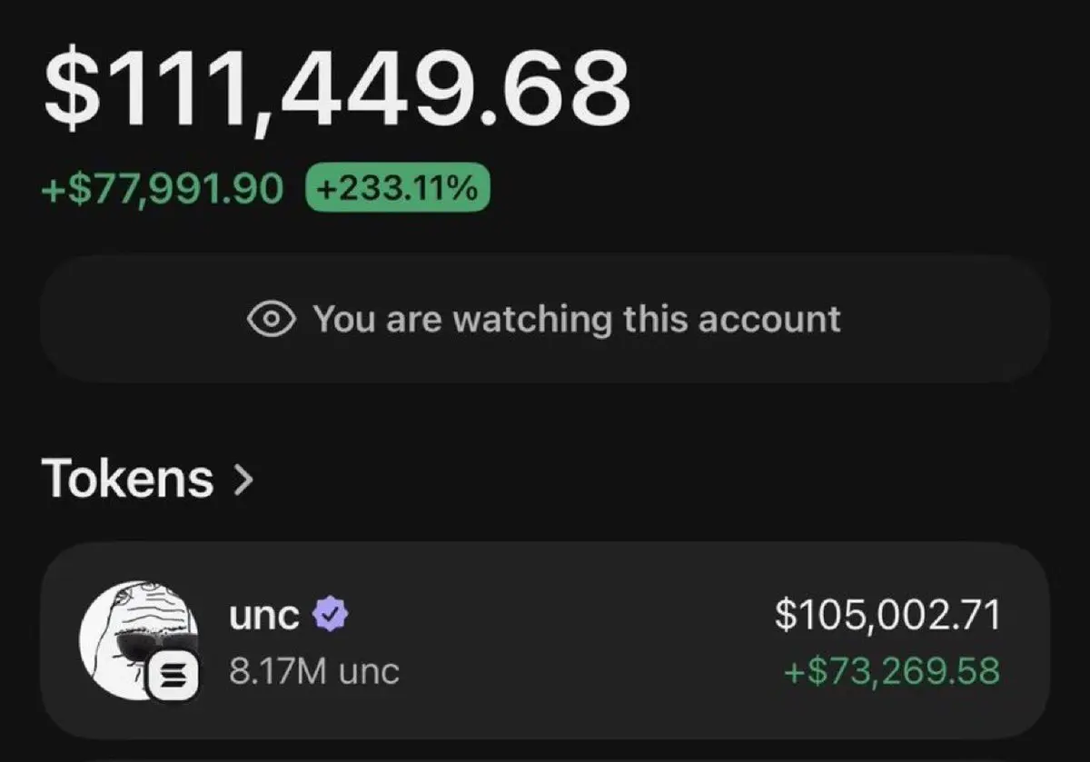Select the green +233.11% percentage badge
Viewport: 1090px width, 762px height.
pos(398,188)
